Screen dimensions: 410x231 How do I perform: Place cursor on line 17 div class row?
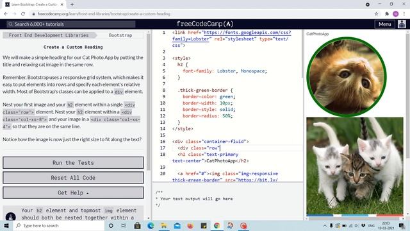[x=199, y=148]
